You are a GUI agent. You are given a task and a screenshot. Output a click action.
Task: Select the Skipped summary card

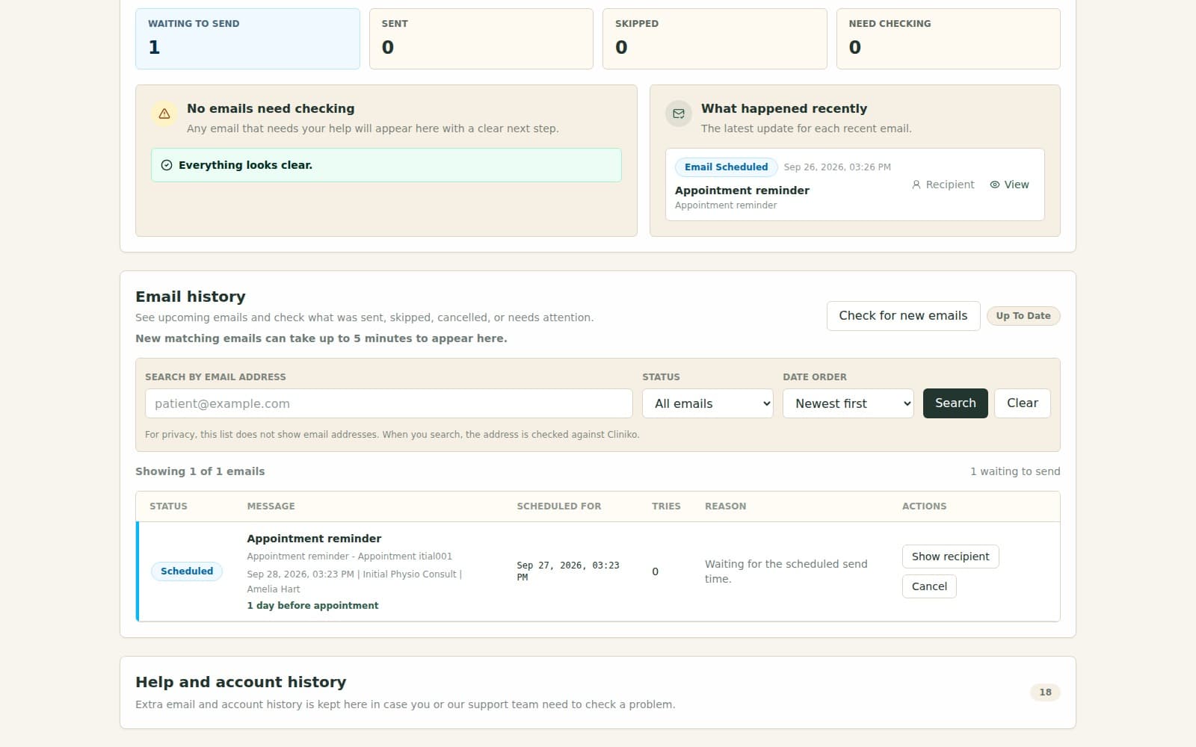tap(715, 39)
